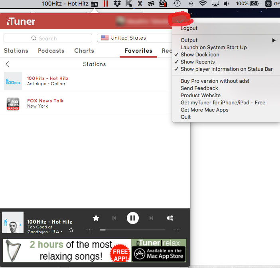Screen dimensions: 280x268
Task: Skip to the next station
Action: coord(151,218)
